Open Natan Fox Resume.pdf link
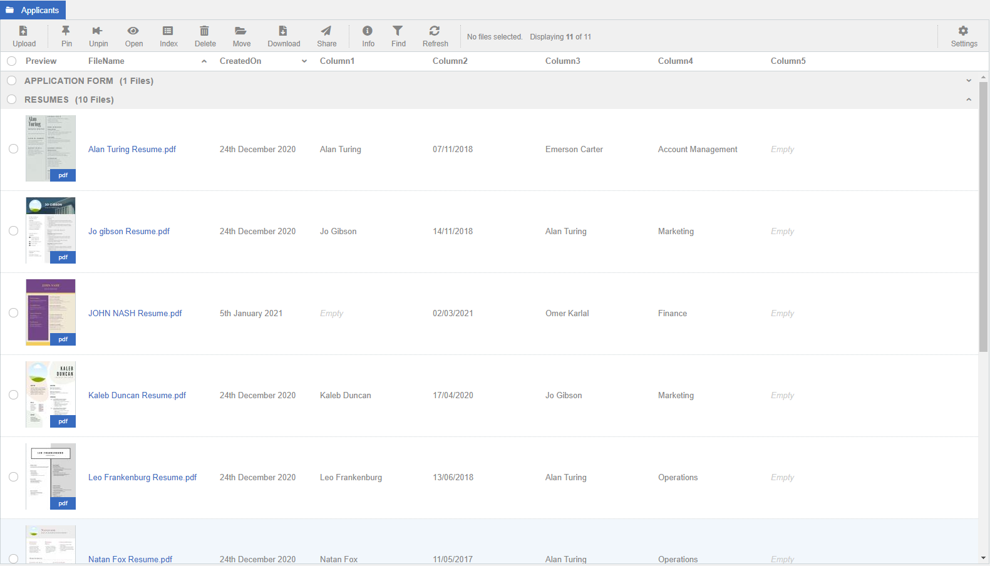990x566 pixels. tap(130, 559)
